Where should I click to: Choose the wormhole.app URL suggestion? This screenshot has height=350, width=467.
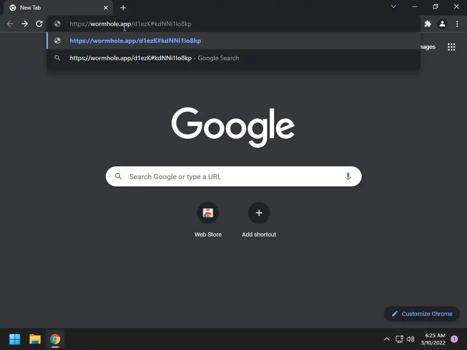233,41
